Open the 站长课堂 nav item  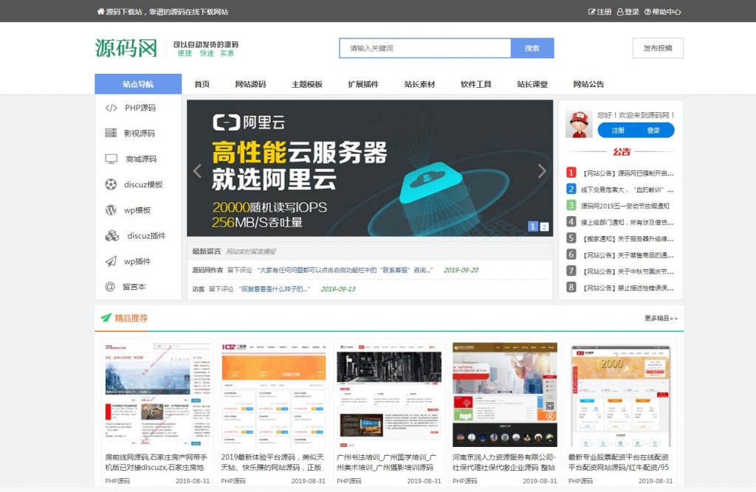532,84
